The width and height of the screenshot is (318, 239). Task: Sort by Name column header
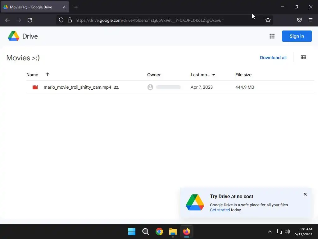pos(32,75)
